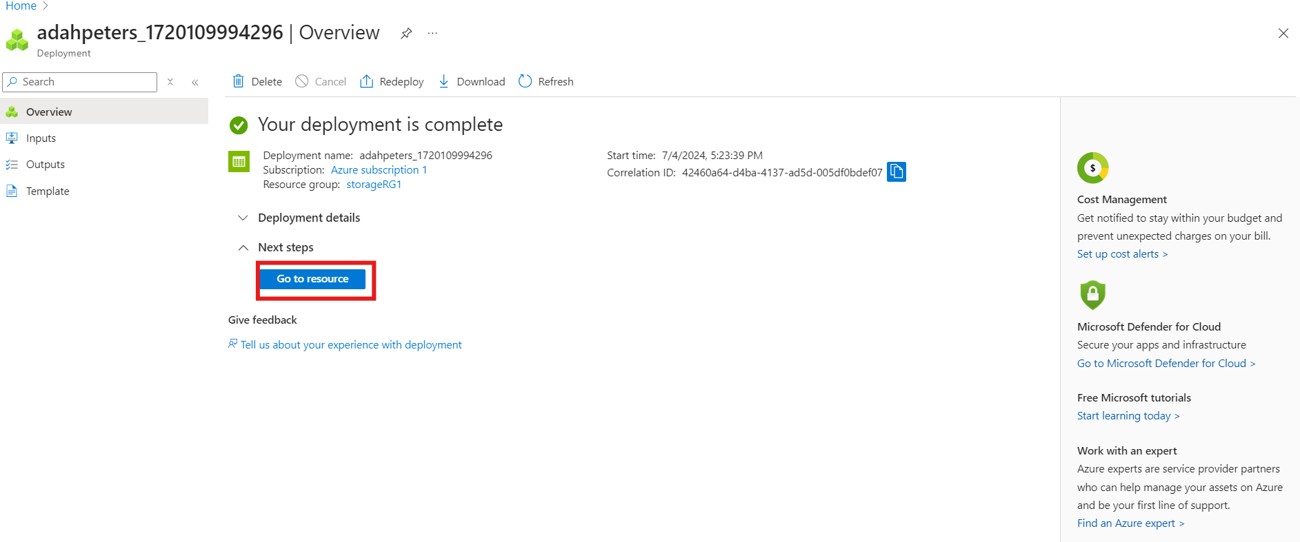Click the Give feedback label

click(263, 320)
